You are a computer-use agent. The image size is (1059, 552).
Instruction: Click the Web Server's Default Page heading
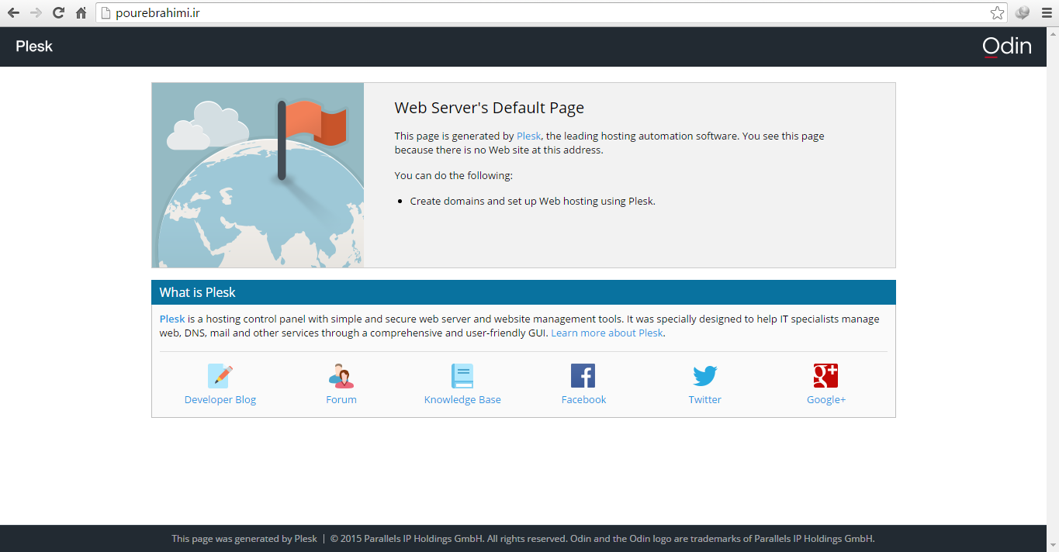click(x=490, y=108)
